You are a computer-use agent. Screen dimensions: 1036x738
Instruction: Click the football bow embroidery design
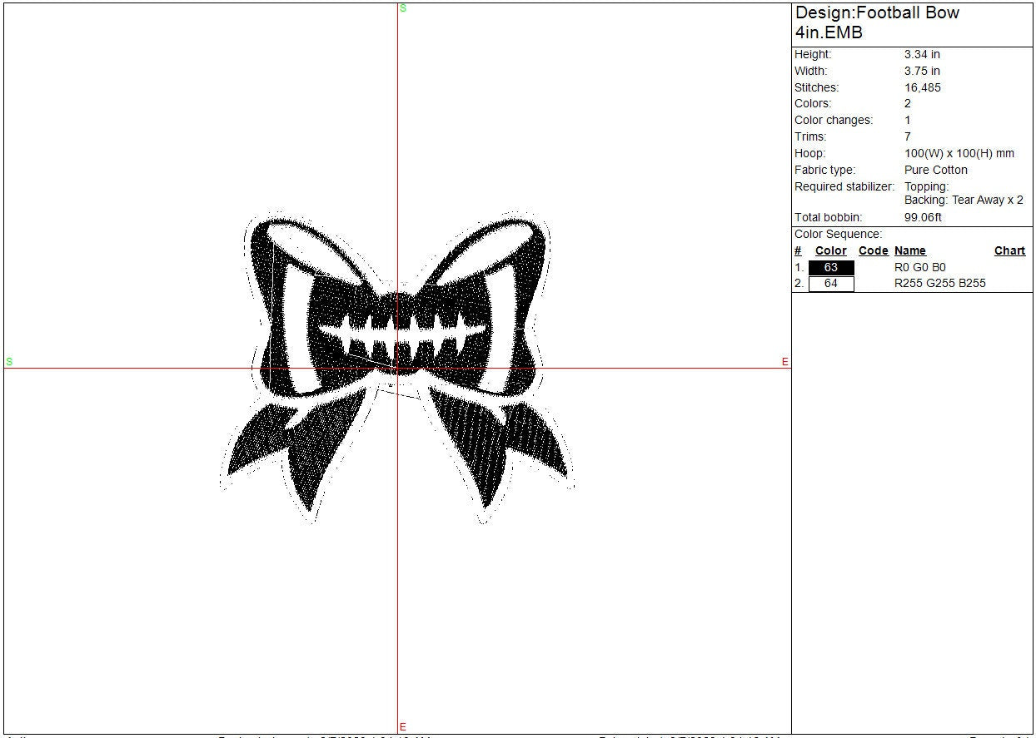coord(398,368)
